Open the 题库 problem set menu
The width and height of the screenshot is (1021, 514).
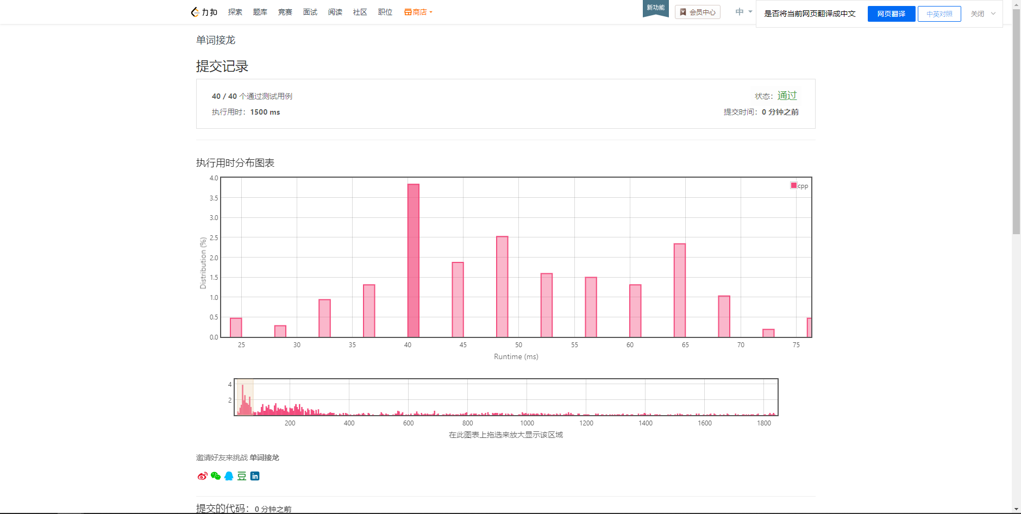click(260, 12)
